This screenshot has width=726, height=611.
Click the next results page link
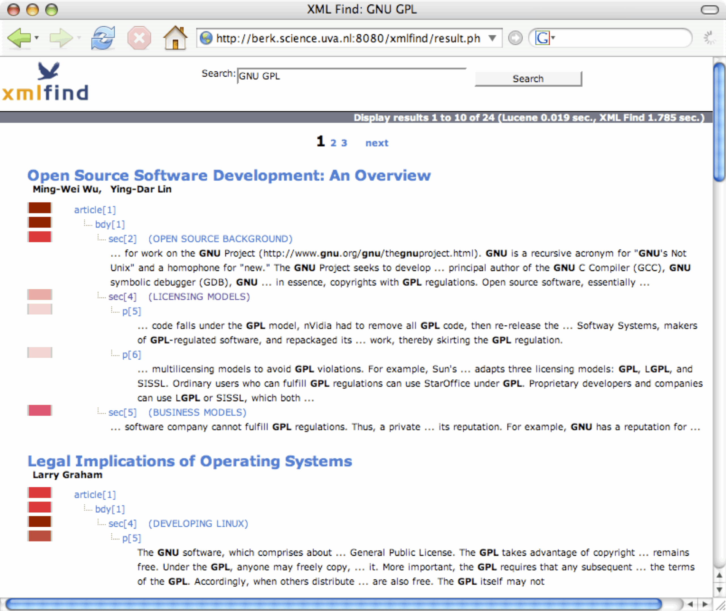click(377, 143)
